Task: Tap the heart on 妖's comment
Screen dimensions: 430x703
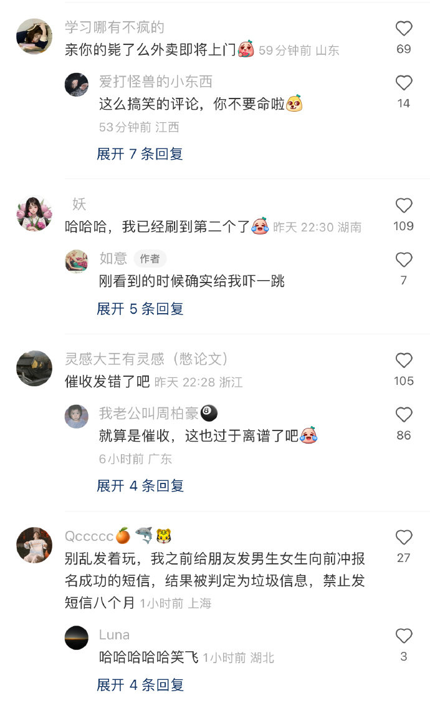Action: (x=404, y=205)
